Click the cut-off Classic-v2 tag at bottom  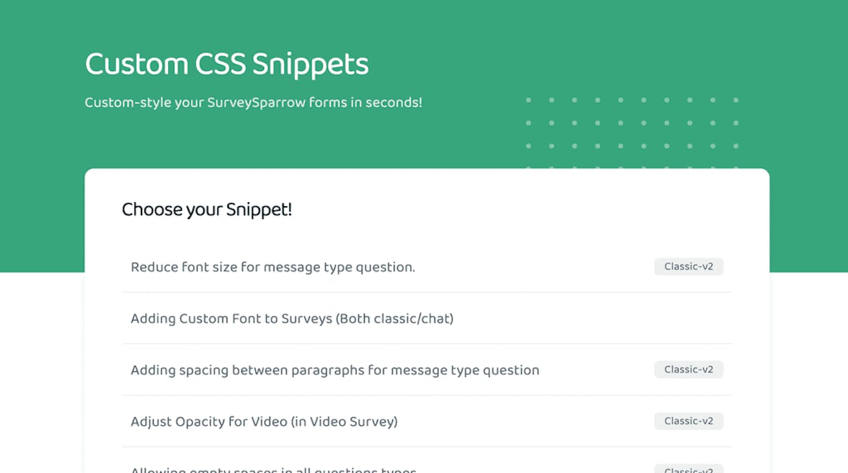coord(689,469)
